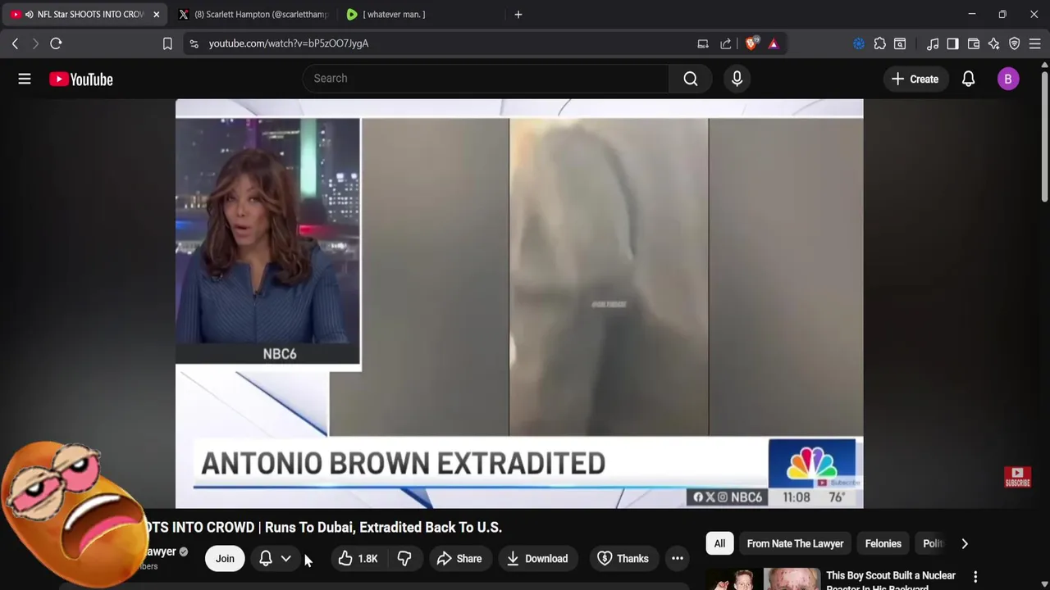Dislike this video
This screenshot has height=590, width=1050.
pos(404,559)
